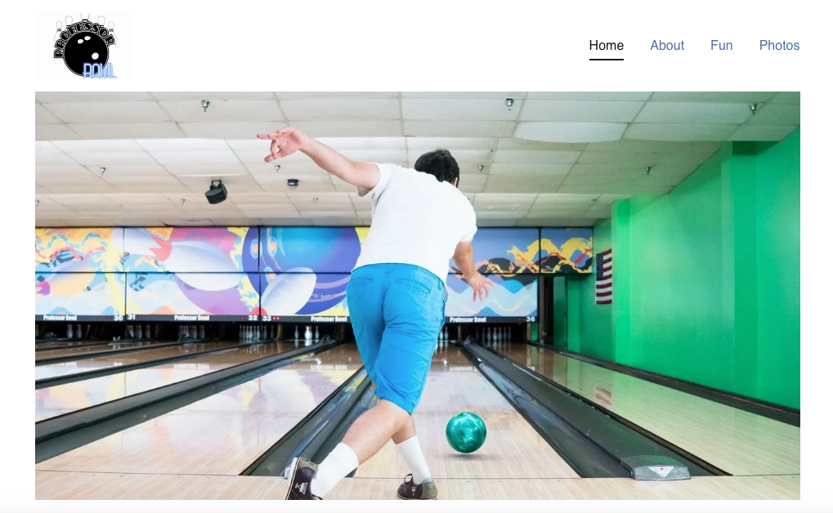Click the Professor Bowl logo
The height and width of the screenshot is (513, 833).
84,46
